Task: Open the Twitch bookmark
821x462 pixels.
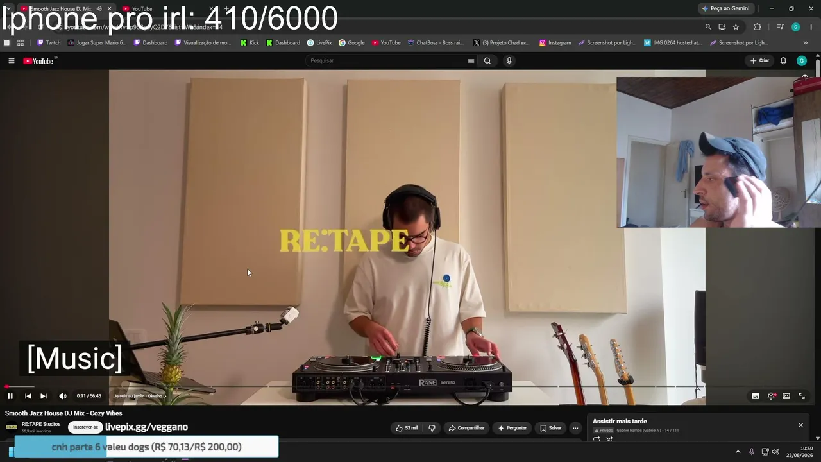Action: (x=49, y=43)
